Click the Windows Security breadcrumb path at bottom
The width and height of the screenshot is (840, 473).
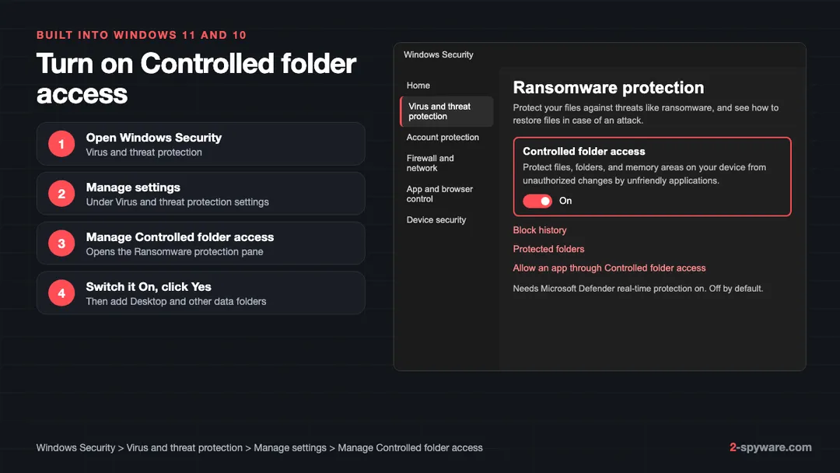pos(259,448)
